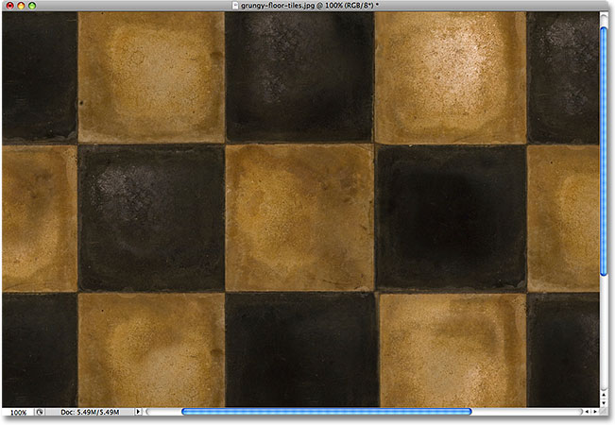Click the small icon beside the zoom field
The height and width of the screenshot is (425, 615).
pos(40,412)
